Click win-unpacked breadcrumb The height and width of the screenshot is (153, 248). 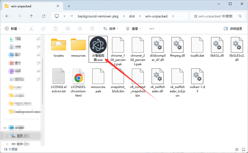(x=156, y=16)
